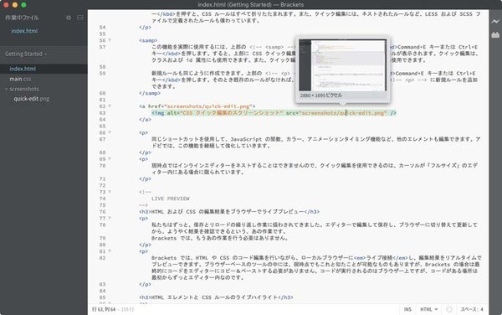
Task: Click the quick-edit image preview thumbnail
Action: pyautogui.click(x=342, y=65)
